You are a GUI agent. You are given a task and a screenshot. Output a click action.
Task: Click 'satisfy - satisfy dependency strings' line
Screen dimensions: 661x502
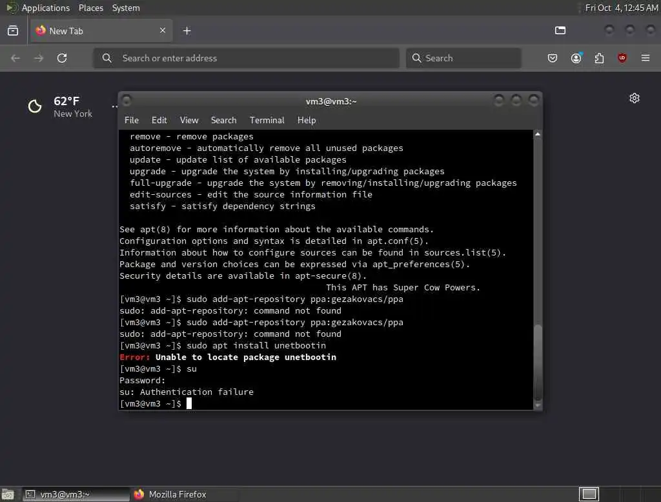click(222, 206)
